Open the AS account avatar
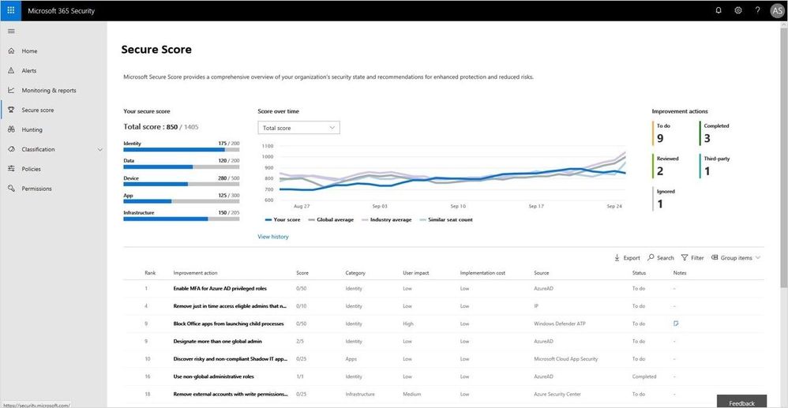This screenshot has width=788, height=408. click(x=777, y=10)
